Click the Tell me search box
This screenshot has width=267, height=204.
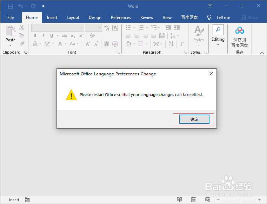[219, 18]
